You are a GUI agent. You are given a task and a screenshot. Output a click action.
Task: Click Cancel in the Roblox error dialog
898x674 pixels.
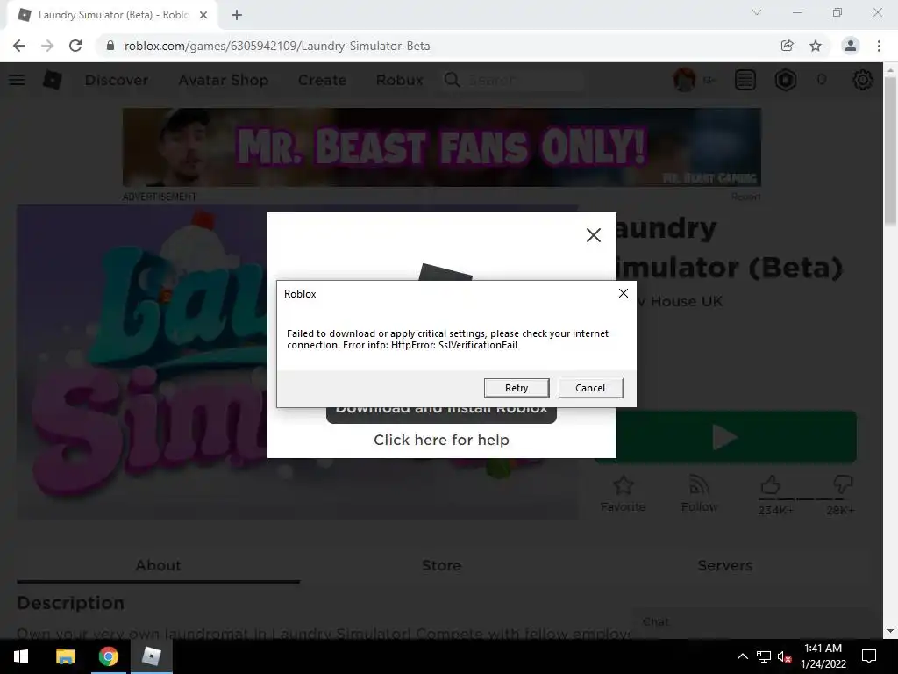tap(590, 388)
